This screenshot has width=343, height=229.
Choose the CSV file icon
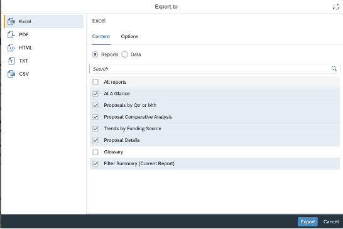coord(11,74)
